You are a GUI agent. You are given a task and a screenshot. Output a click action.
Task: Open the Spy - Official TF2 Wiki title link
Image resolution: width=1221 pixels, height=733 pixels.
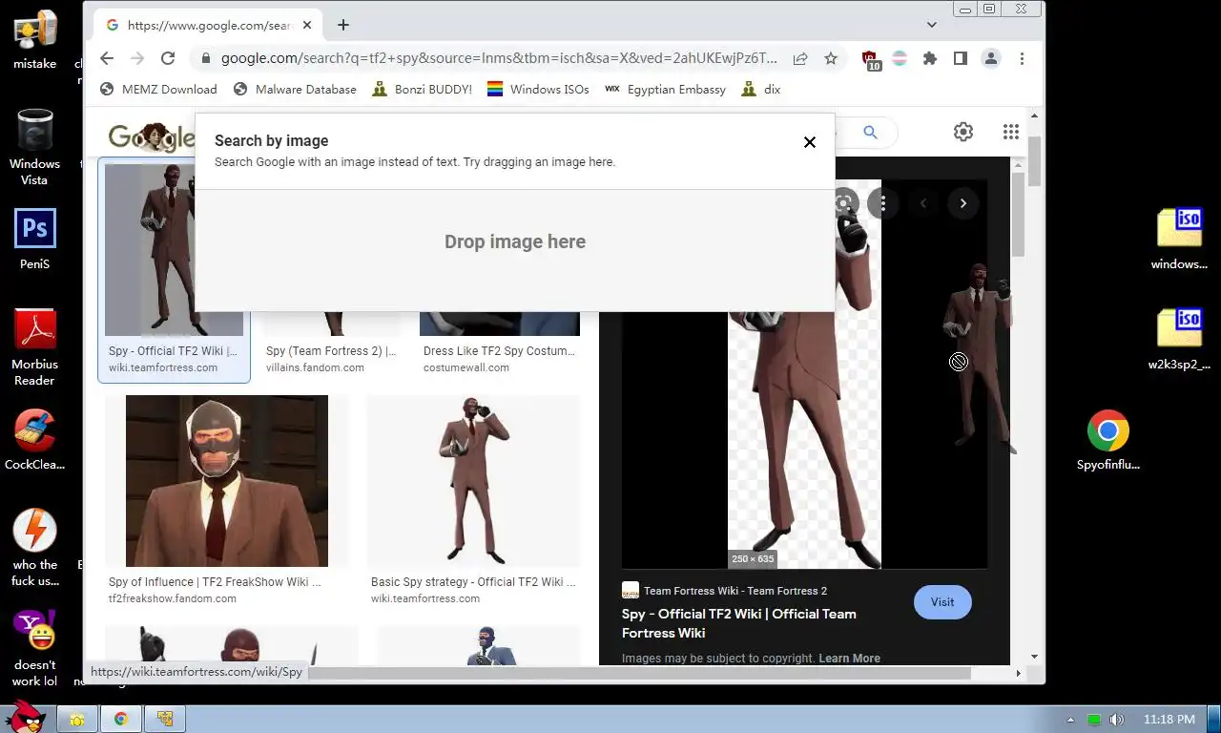pyautogui.click(x=739, y=623)
